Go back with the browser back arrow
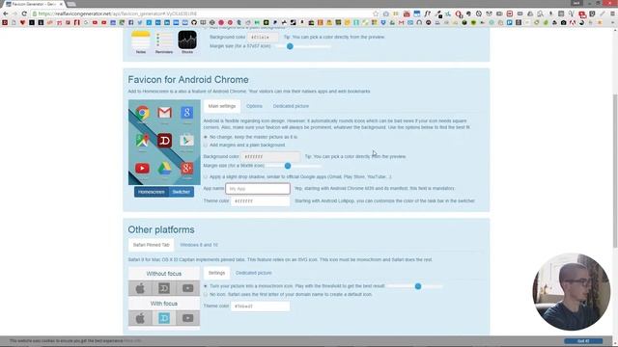 [x=6, y=13]
